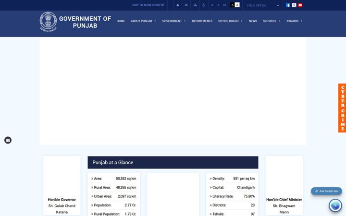Click the Punjab at a Glance header

173,162
